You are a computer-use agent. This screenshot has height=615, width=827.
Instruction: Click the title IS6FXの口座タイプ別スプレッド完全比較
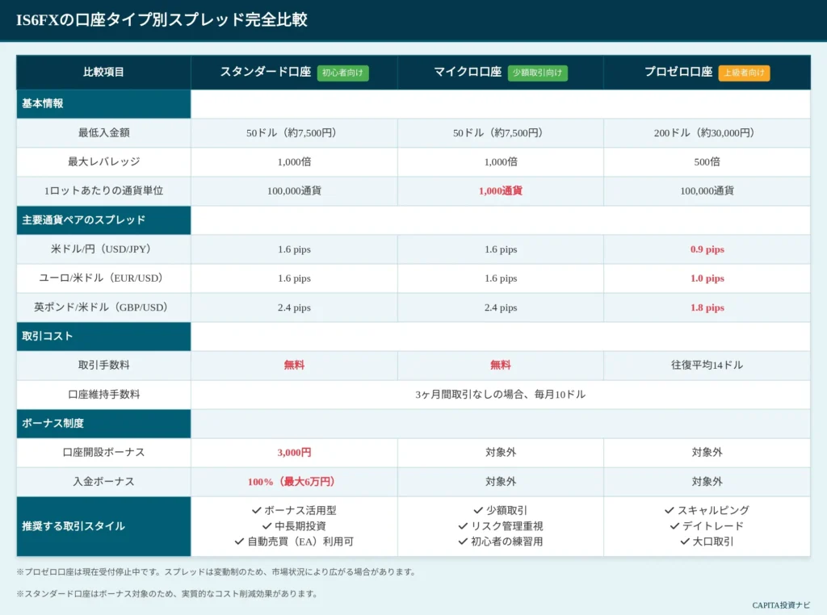coord(162,20)
